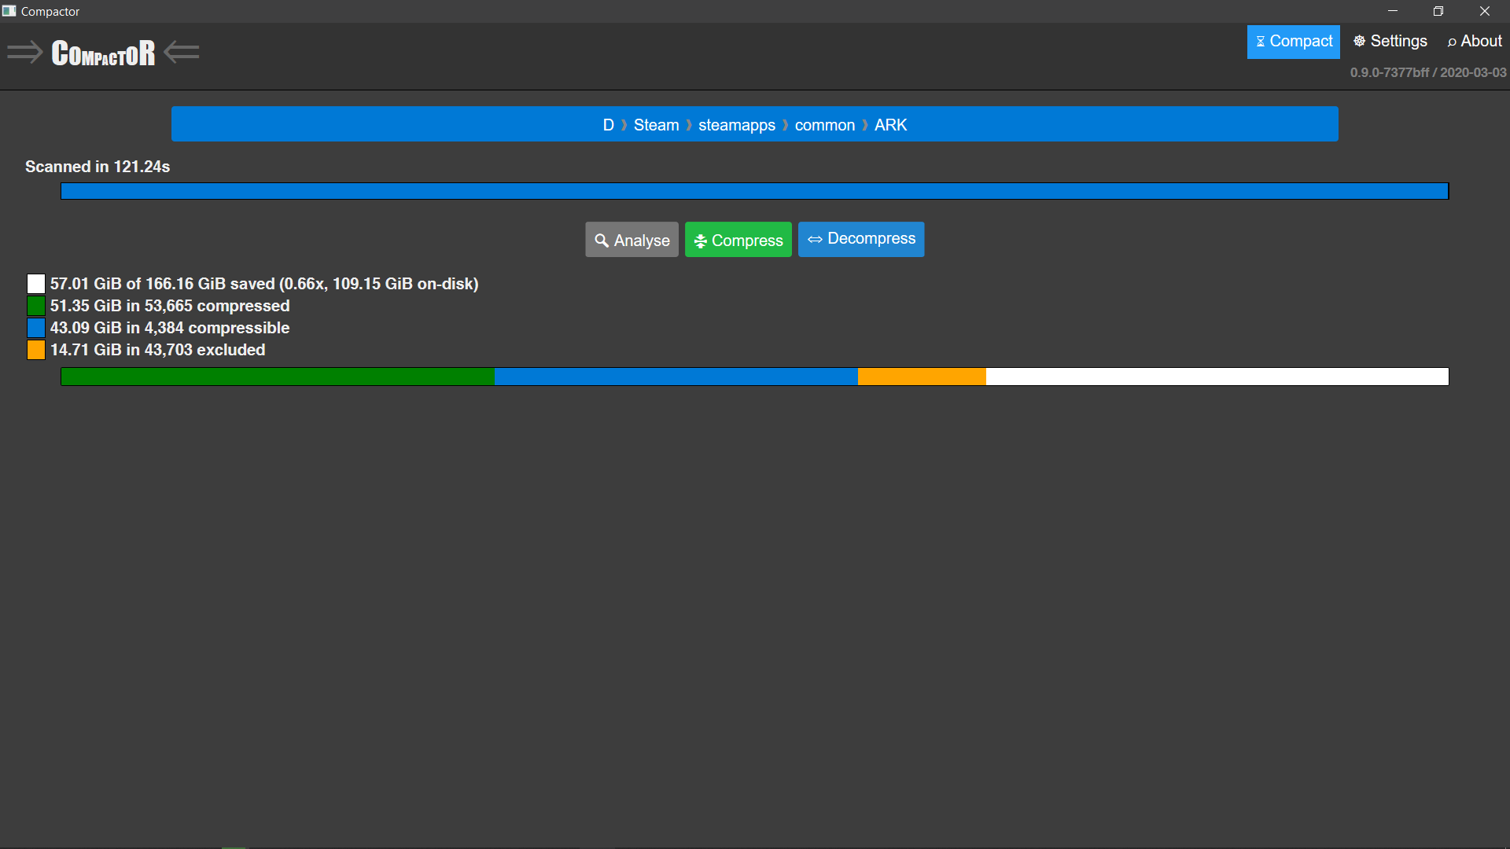
Task: Click the orange segment of the usage bar
Action: tap(921, 377)
